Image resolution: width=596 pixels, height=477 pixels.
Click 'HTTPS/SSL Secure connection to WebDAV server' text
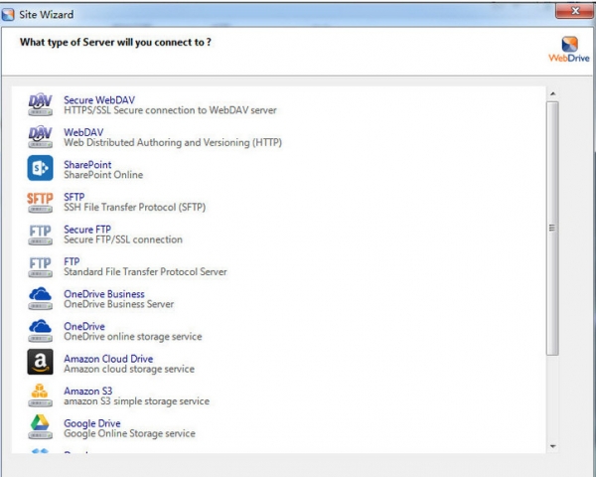[x=170, y=110]
